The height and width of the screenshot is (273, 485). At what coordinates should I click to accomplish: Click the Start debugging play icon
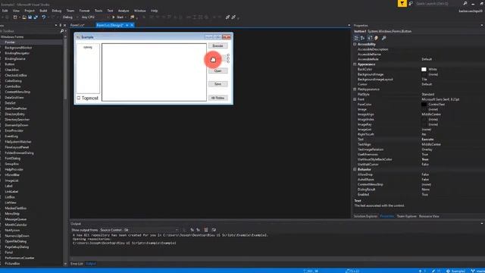(114, 17)
